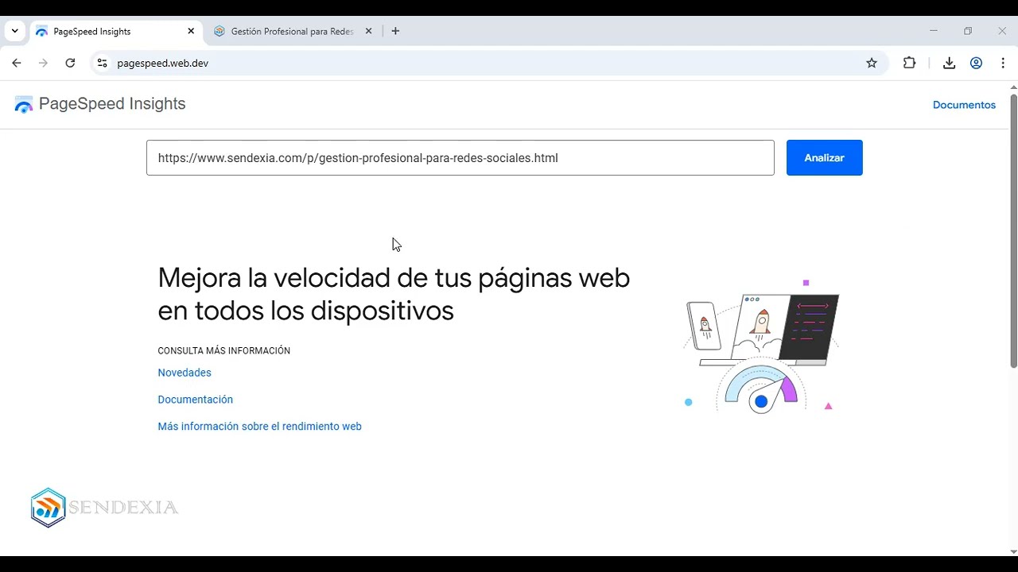The height and width of the screenshot is (572, 1018).
Task: Open the Novedades link
Action: click(185, 373)
